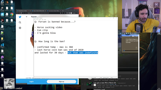Open thumbnail of the Mario 64 PB post
Viewport: 161px width, 90px height.
[x=90, y=83]
